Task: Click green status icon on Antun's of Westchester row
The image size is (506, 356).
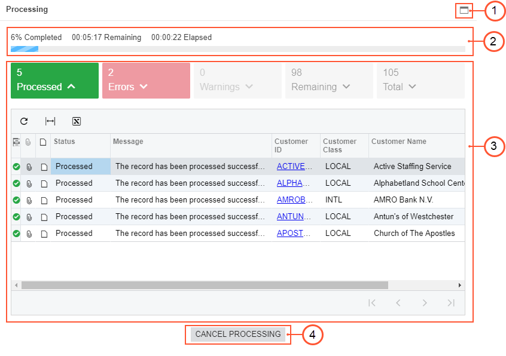Action: (x=16, y=217)
